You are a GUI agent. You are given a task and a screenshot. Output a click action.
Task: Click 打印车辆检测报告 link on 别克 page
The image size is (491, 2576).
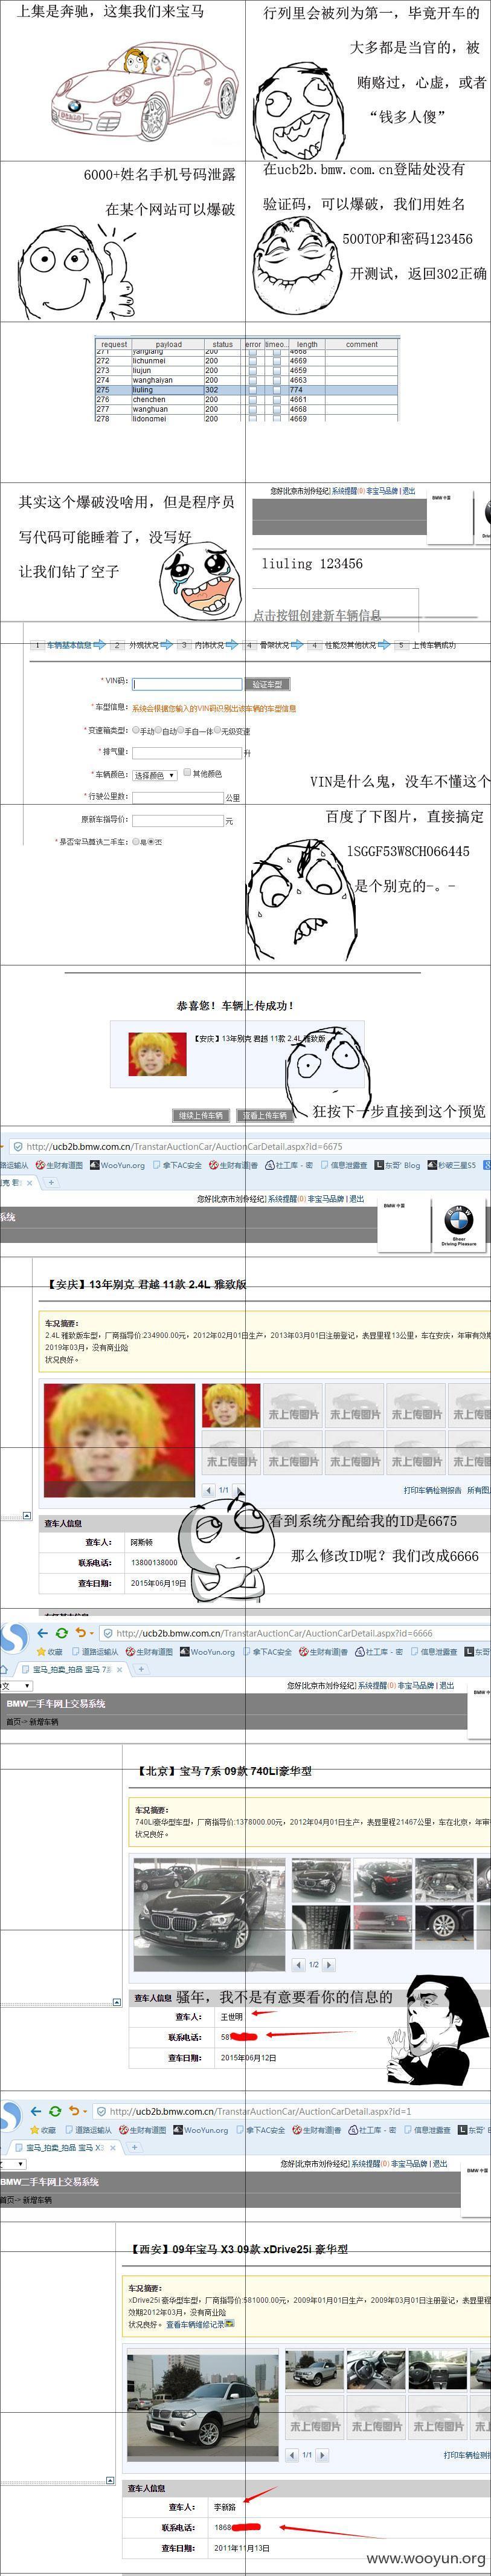pos(433,1490)
